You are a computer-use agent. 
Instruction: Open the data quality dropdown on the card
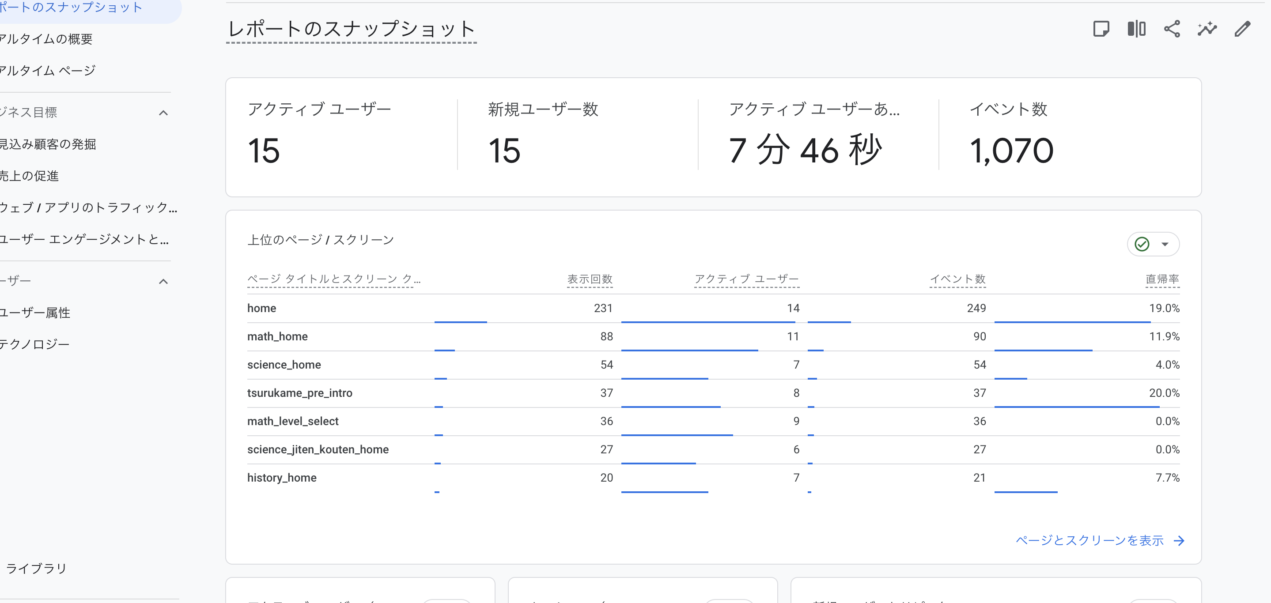(1165, 244)
